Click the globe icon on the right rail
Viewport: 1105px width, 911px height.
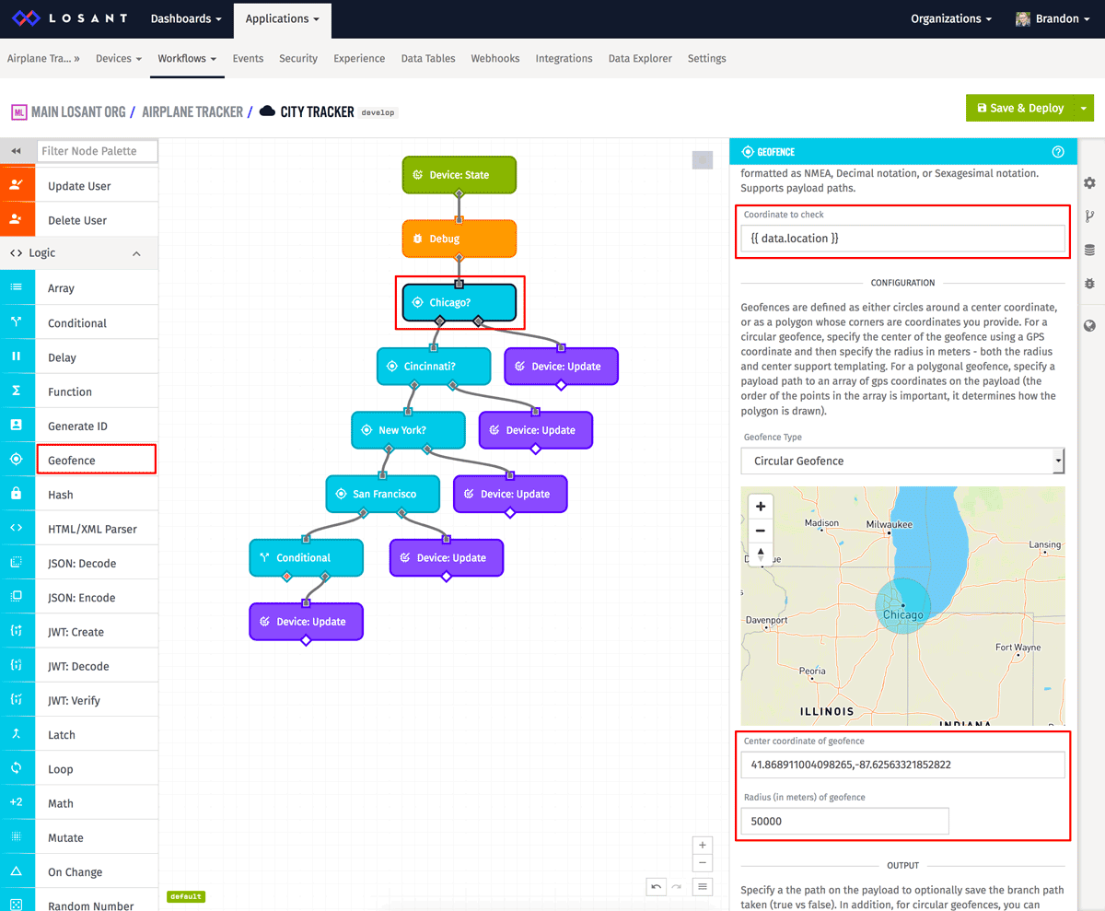coord(1089,325)
